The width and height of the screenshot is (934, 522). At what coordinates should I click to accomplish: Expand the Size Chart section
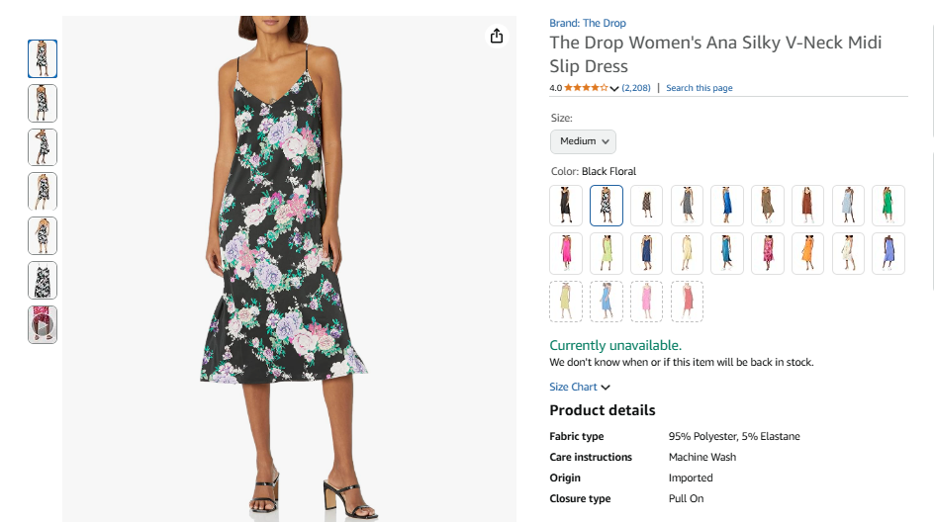pos(580,387)
